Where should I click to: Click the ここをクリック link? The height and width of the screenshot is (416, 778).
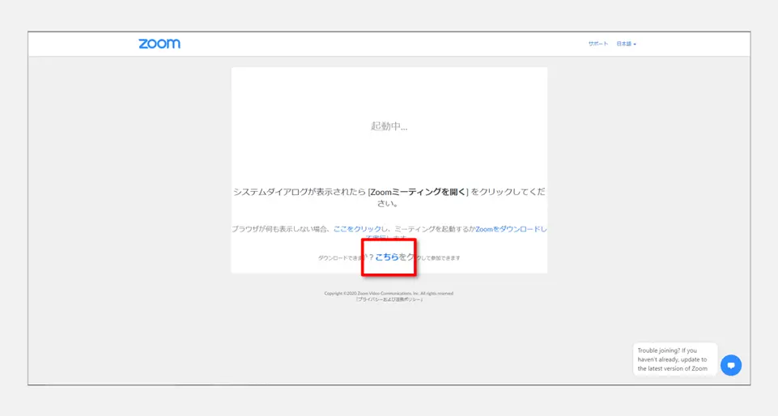tap(357, 229)
